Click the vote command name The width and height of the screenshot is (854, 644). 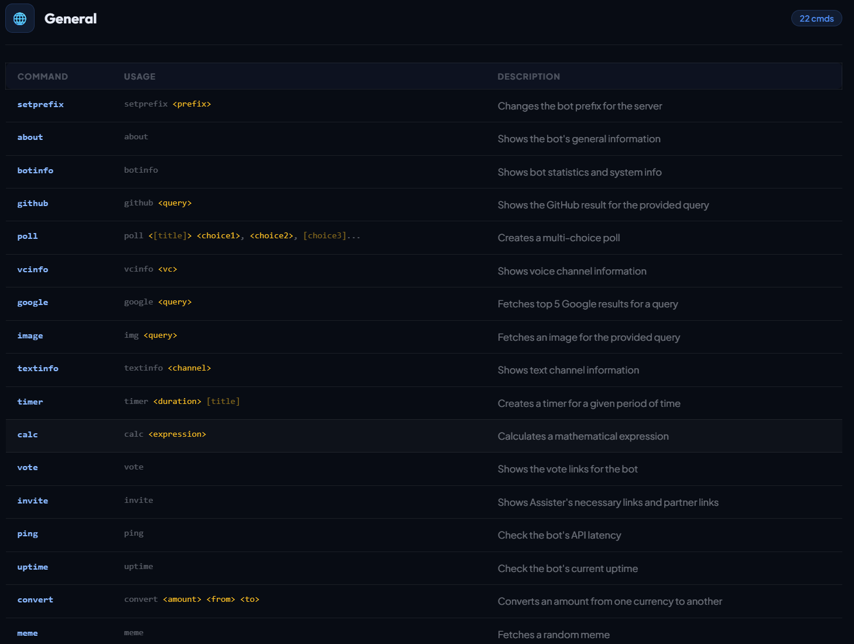coord(28,467)
